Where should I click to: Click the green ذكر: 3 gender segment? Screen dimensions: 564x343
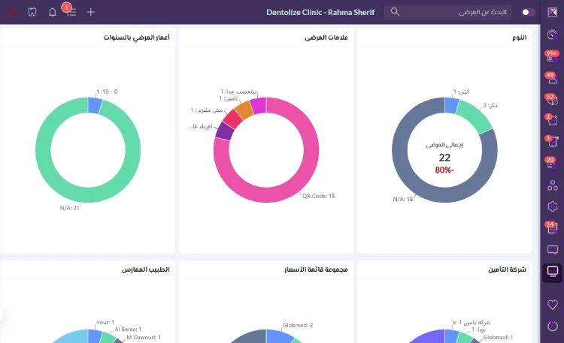[475, 116]
